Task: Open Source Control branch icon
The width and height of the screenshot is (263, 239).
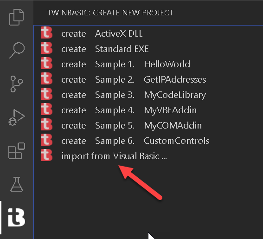Action: [16, 84]
